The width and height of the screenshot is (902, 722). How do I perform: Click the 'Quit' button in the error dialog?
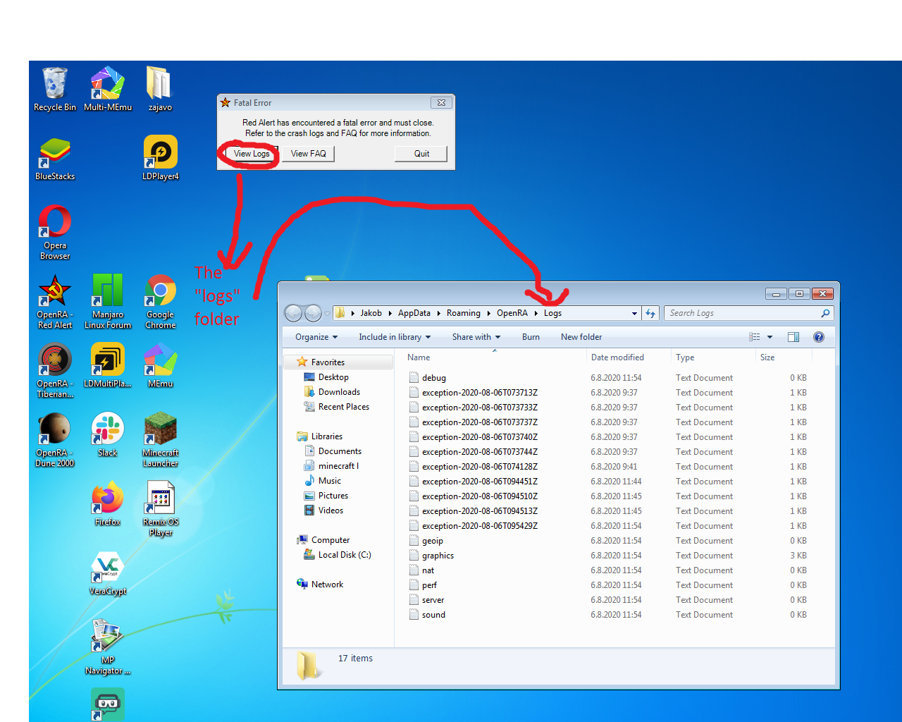pyautogui.click(x=421, y=154)
